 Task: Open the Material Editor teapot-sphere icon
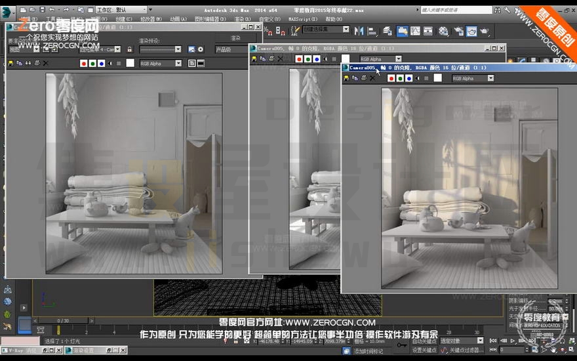point(443,31)
